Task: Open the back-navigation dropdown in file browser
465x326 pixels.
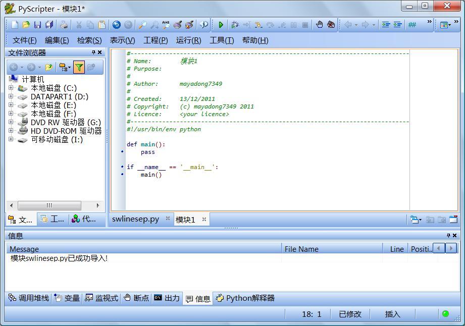Action: (22, 67)
